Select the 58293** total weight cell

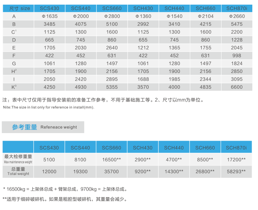(236, 172)
